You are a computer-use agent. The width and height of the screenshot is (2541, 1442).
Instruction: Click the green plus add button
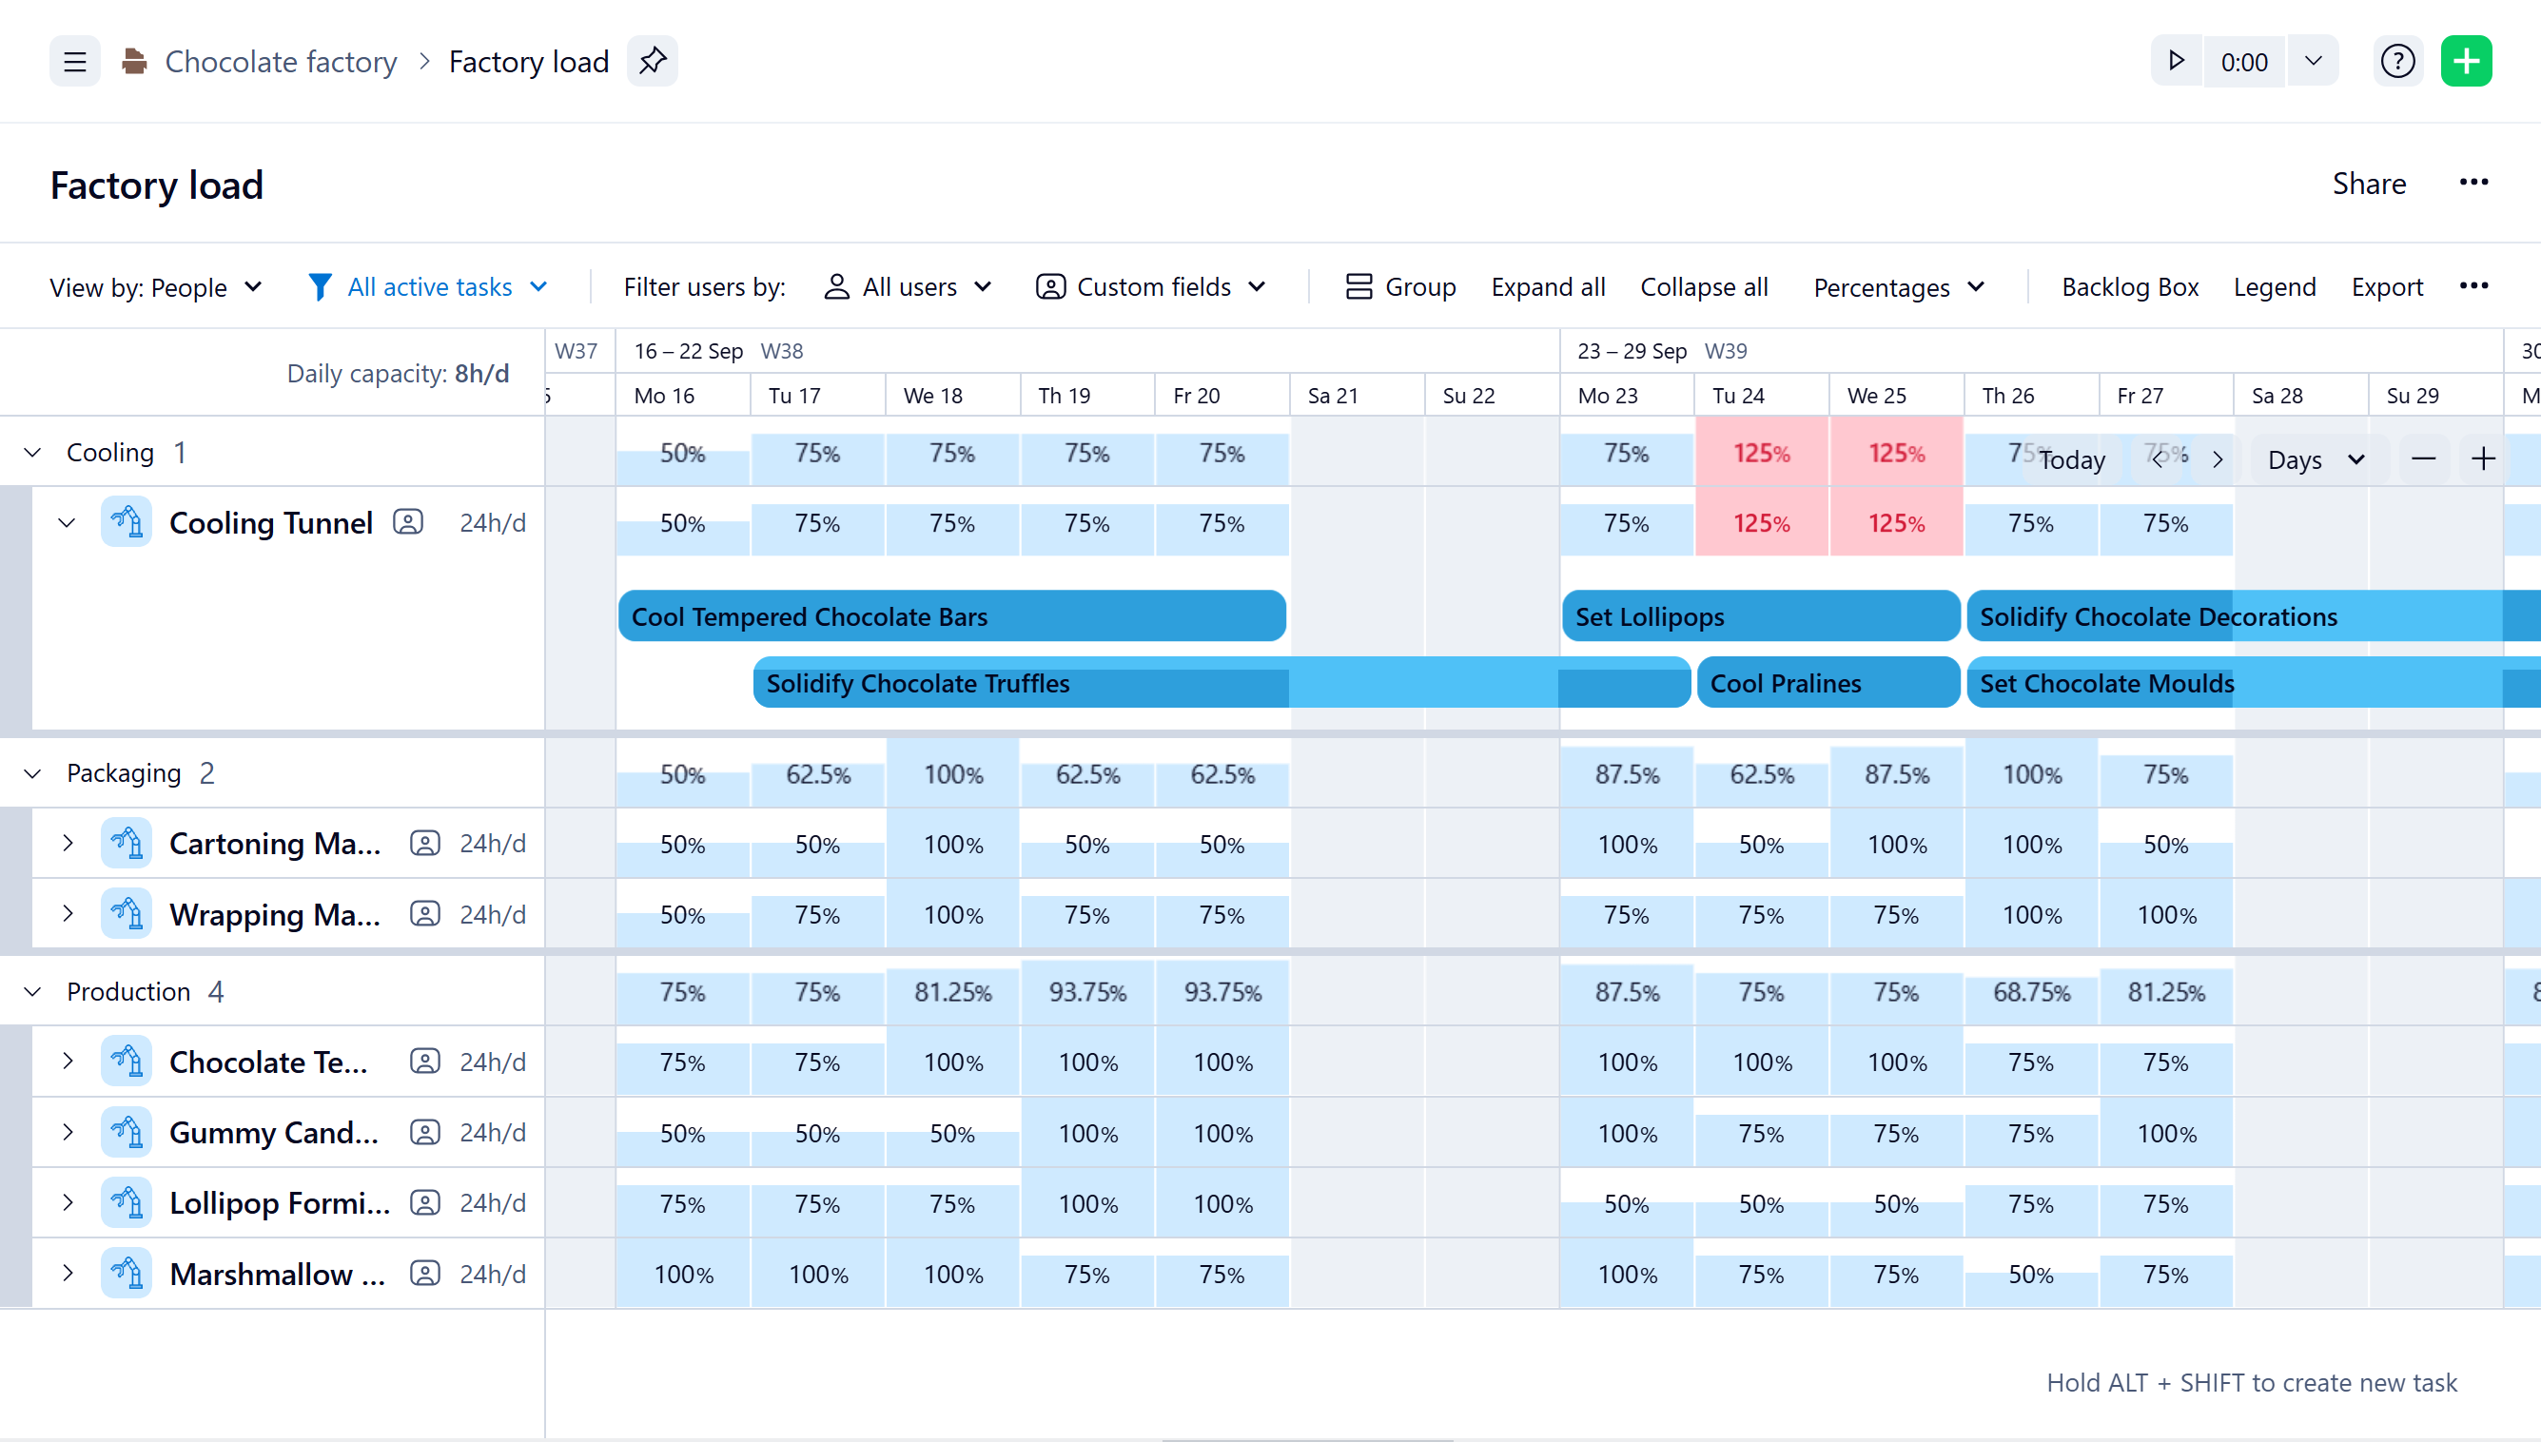[2466, 62]
